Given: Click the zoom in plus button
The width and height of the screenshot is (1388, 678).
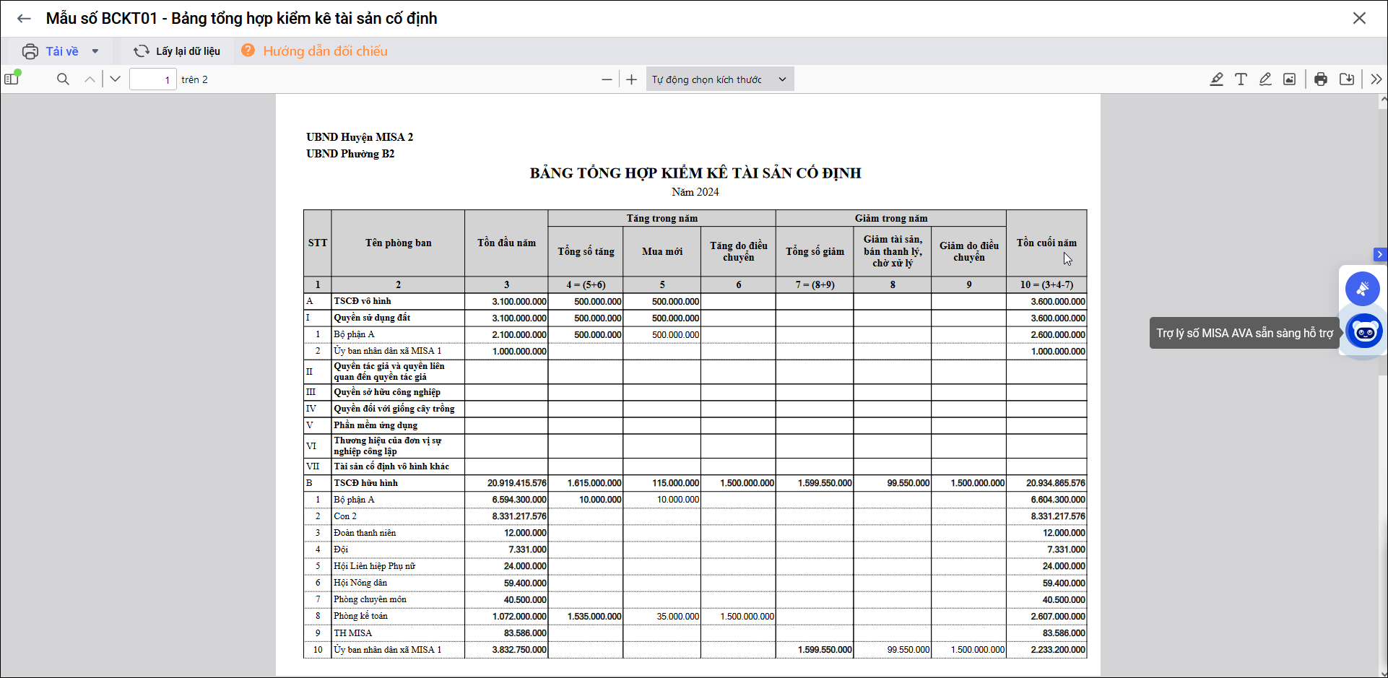Looking at the screenshot, I should 632,79.
